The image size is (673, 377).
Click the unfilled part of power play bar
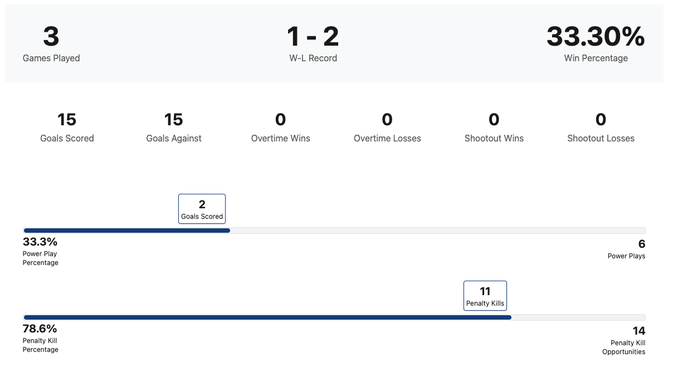(x=437, y=231)
